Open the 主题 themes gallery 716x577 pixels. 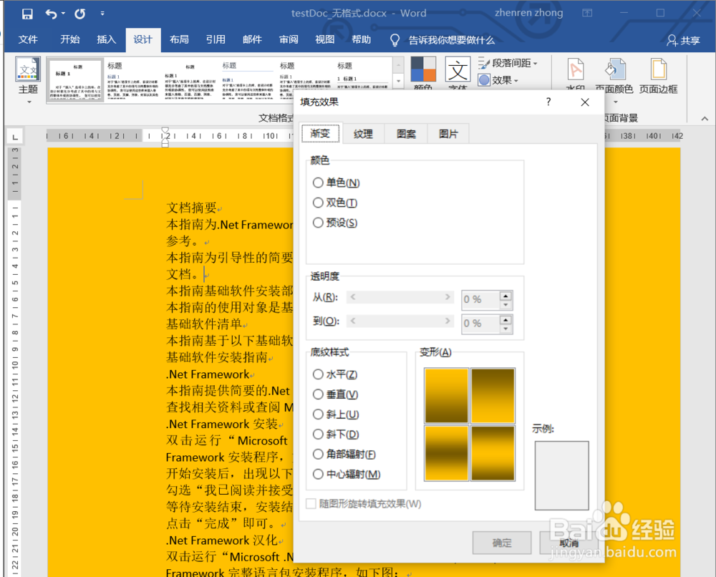tap(29, 80)
